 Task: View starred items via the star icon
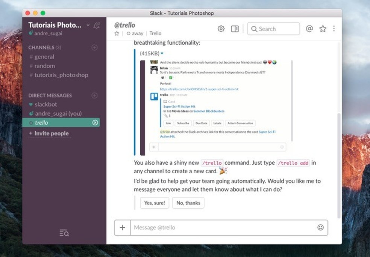point(323,29)
